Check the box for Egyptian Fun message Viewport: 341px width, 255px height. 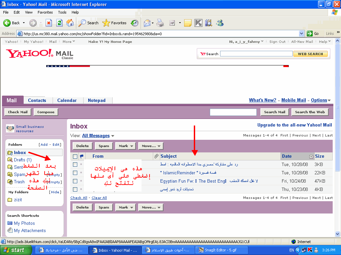pyautogui.click(x=75, y=181)
